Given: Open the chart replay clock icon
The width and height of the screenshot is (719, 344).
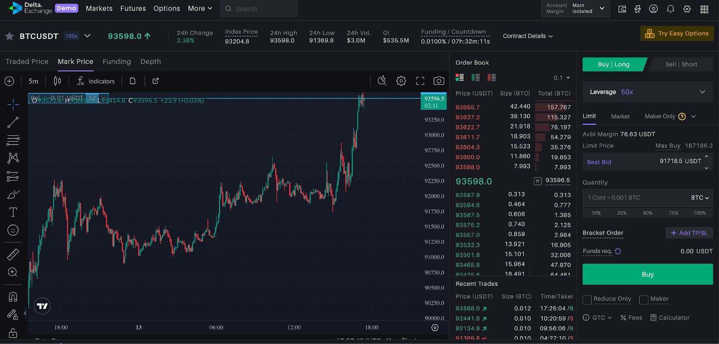Looking at the screenshot, I should [x=382, y=81].
